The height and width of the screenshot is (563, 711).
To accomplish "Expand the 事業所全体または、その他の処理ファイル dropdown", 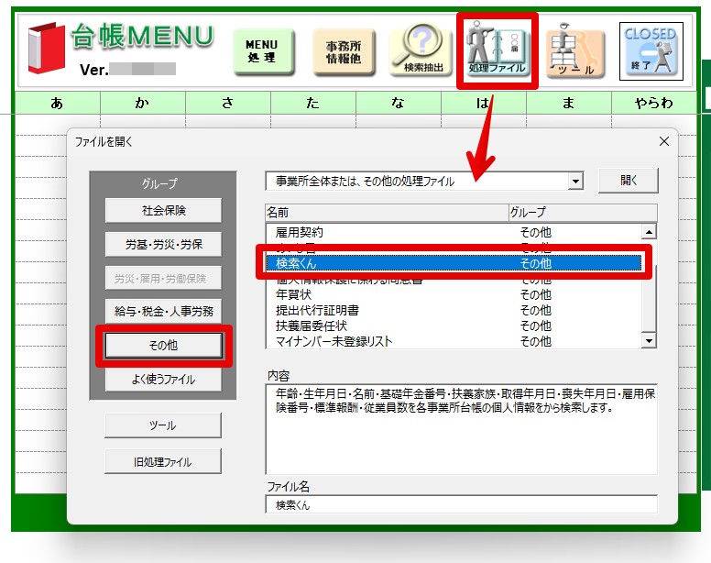I will tap(575, 182).
